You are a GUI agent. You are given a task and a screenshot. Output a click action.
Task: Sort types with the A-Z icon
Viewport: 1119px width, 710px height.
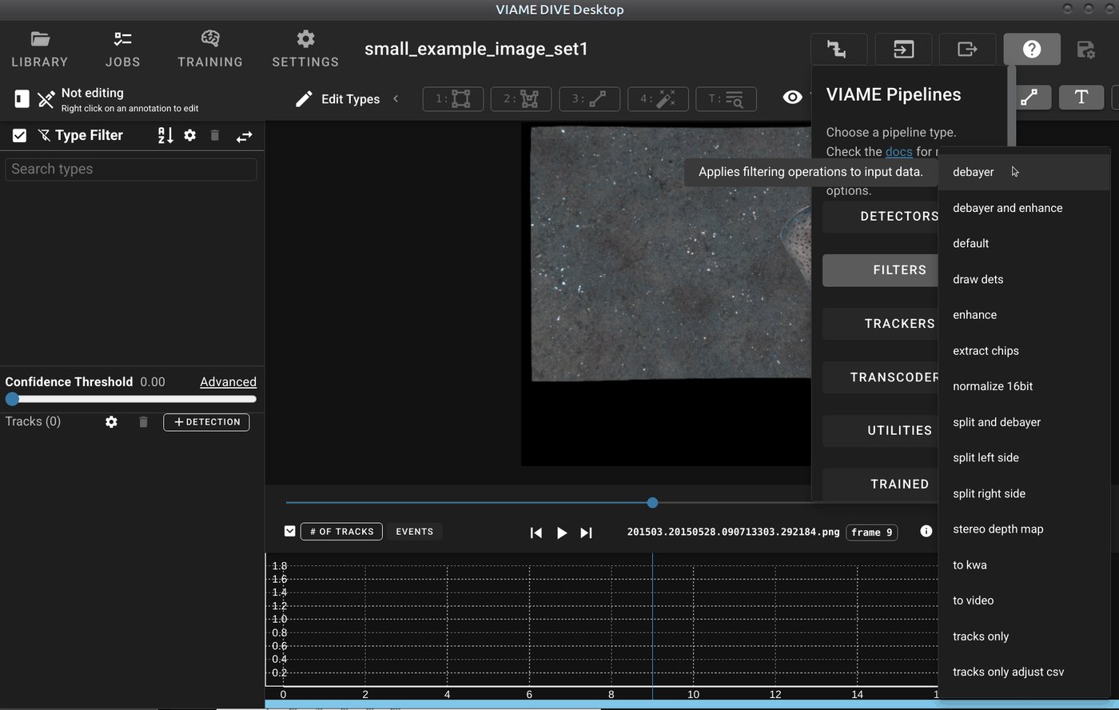[165, 136]
